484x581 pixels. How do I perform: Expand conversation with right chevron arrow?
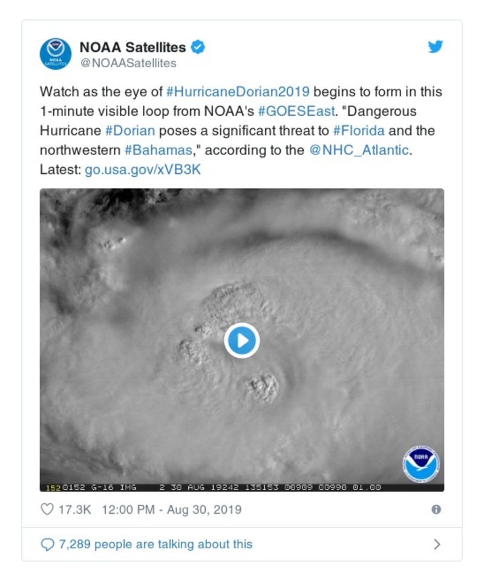(x=437, y=544)
